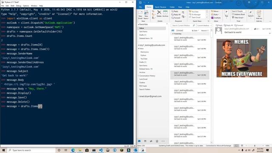Collapse the Yesterday group in the message list
This screenshot has width=272, height=153.
click(173, 34)
